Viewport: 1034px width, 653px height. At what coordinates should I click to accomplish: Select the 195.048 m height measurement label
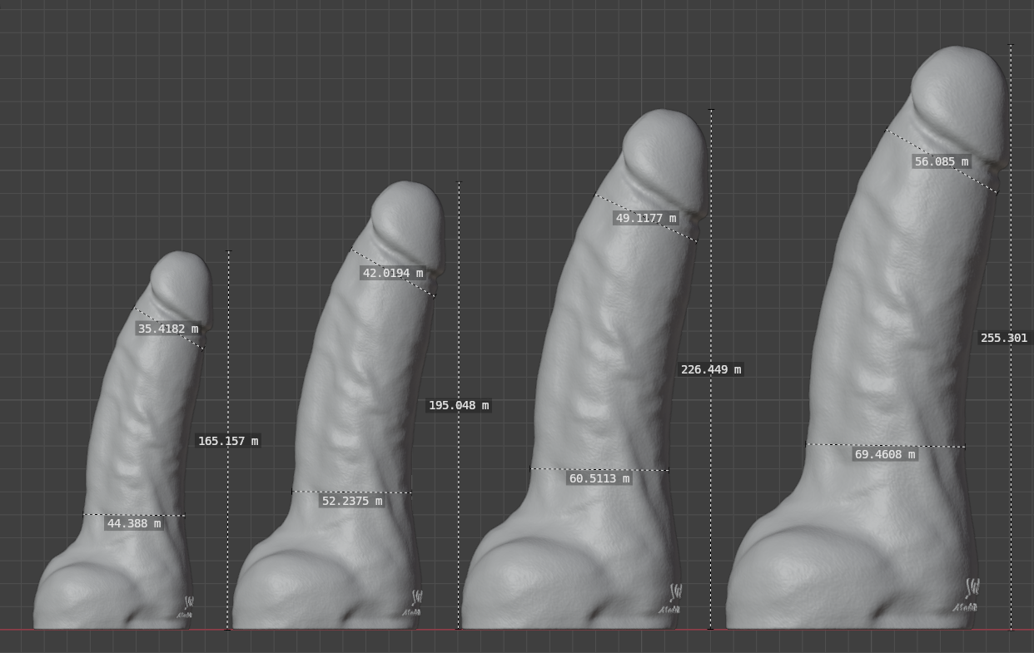[x=457, y=405]
